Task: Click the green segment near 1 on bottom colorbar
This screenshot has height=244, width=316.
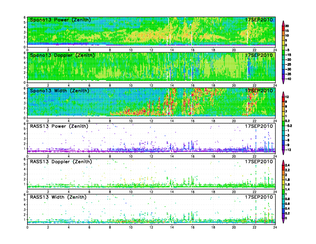Action: (x=283, y=192)
